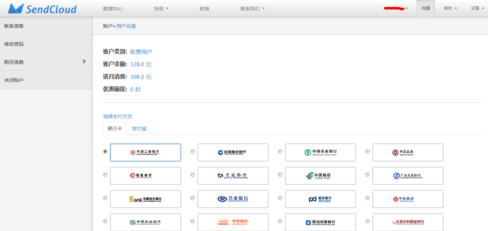The image size is (488, 231).
Task: Expand 购买信息 in the sidebar
Action: click(46, 62)
